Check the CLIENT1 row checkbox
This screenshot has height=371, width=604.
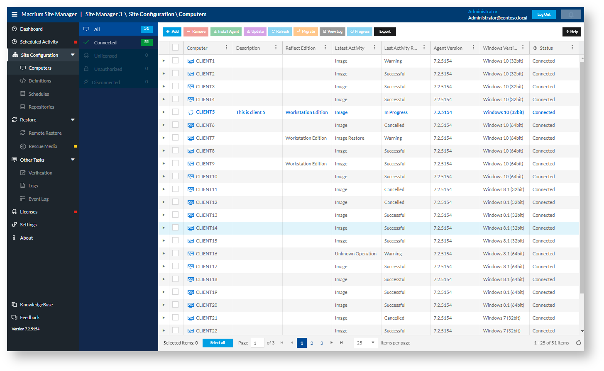point(175,61)
